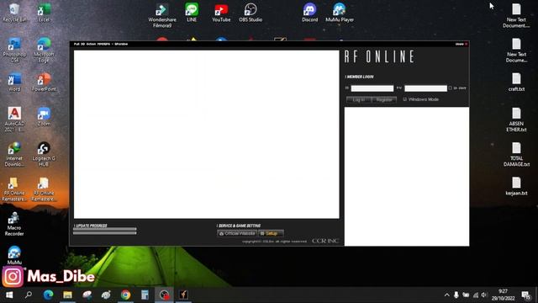538x303 pixels.
Task: Select the Photoshop CS4 desktop icon
Action: (14, 50)
